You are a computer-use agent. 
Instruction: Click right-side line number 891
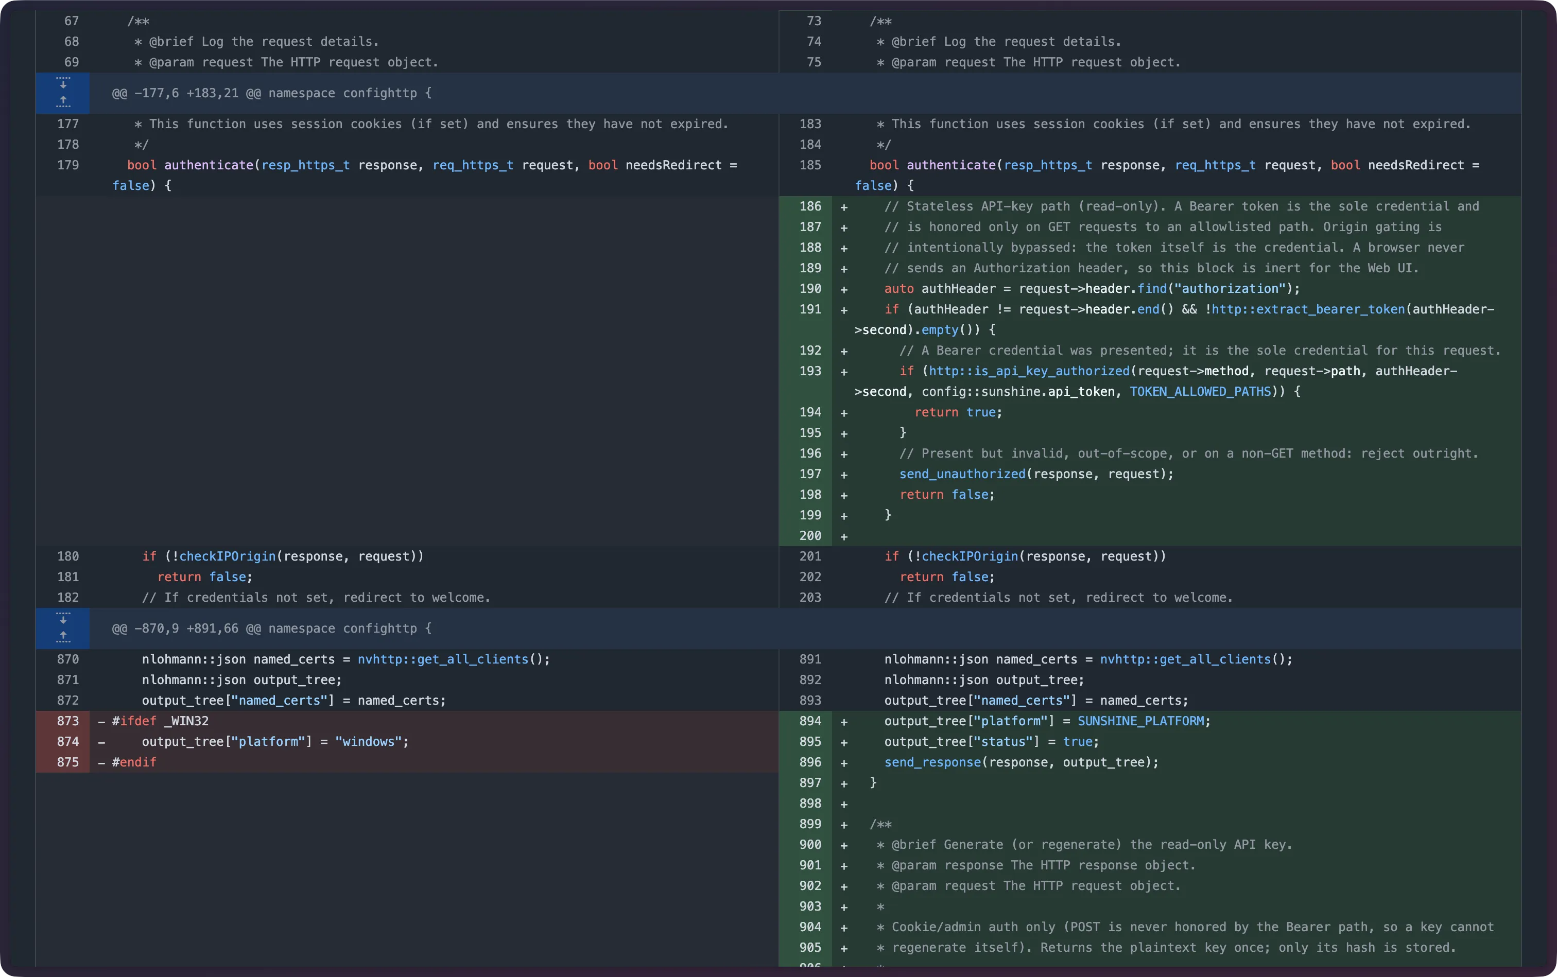[810, 660]
